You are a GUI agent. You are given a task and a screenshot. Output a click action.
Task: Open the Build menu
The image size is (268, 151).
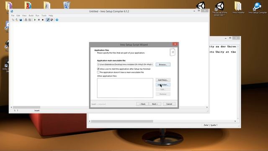[31, 16]
